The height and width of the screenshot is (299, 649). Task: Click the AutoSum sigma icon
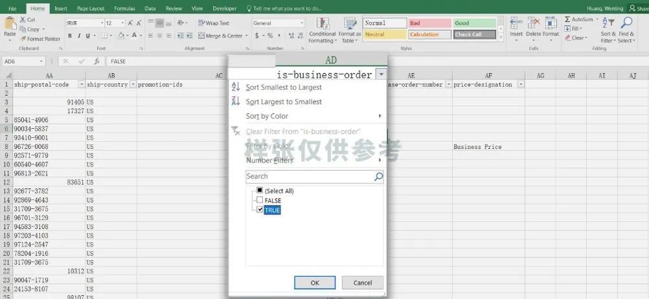tap(567, 19)
